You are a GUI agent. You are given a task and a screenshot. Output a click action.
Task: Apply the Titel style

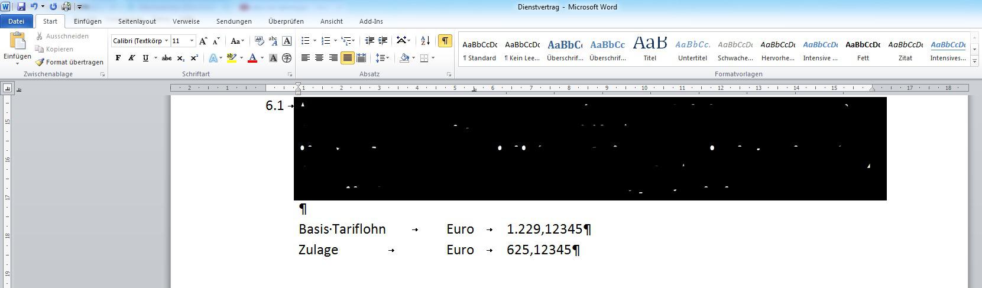650,48
